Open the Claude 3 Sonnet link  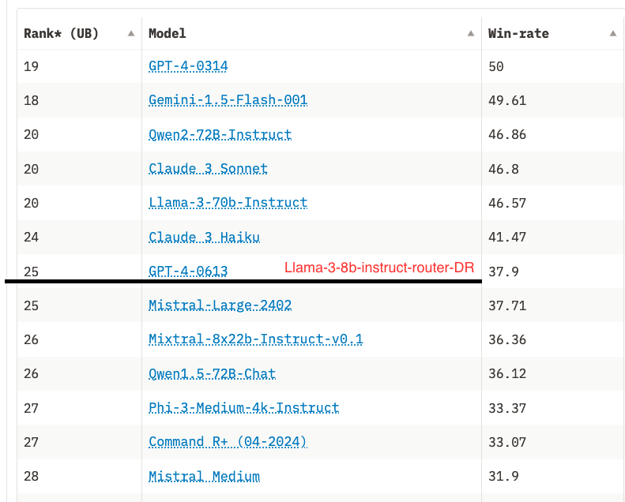coord(208,168)
